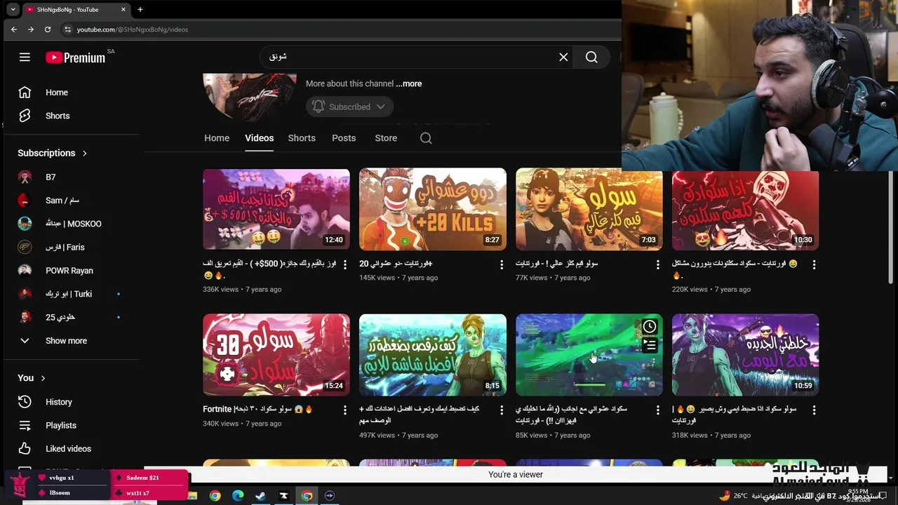Open options for the 7:03 video
Image resolution: width=898 pixels, height=505 pixels.
[657, 264]
